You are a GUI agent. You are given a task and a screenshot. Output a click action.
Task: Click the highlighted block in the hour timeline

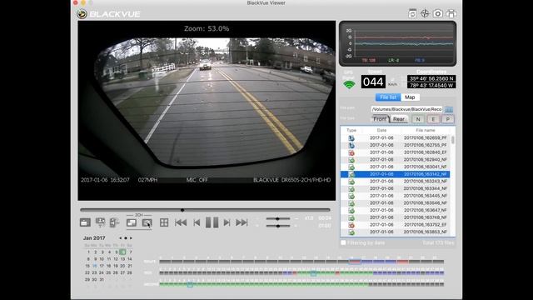point(355,262)
